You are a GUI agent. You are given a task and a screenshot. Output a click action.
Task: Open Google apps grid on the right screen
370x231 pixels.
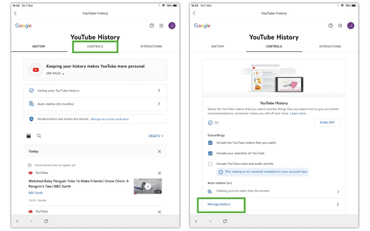(340, 26)
